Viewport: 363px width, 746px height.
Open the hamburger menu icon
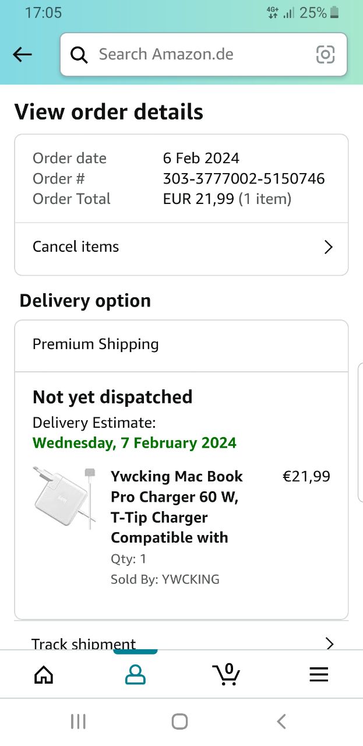pos(318,674)
